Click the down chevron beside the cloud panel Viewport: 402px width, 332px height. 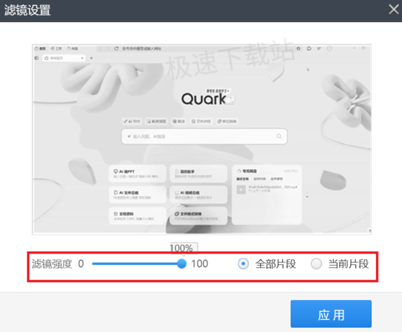307,197
